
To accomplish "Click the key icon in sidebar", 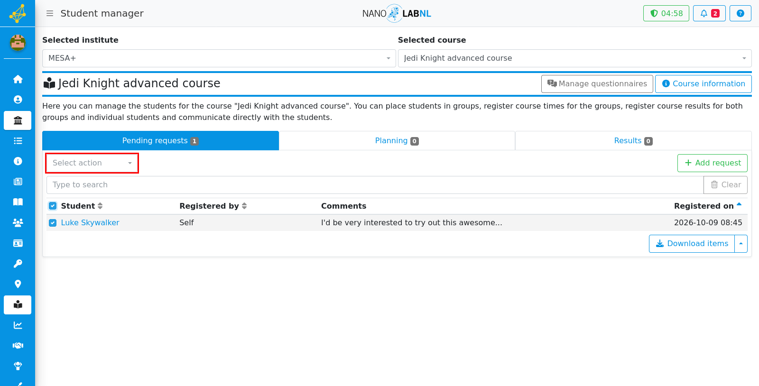I will tap(18, 264).
